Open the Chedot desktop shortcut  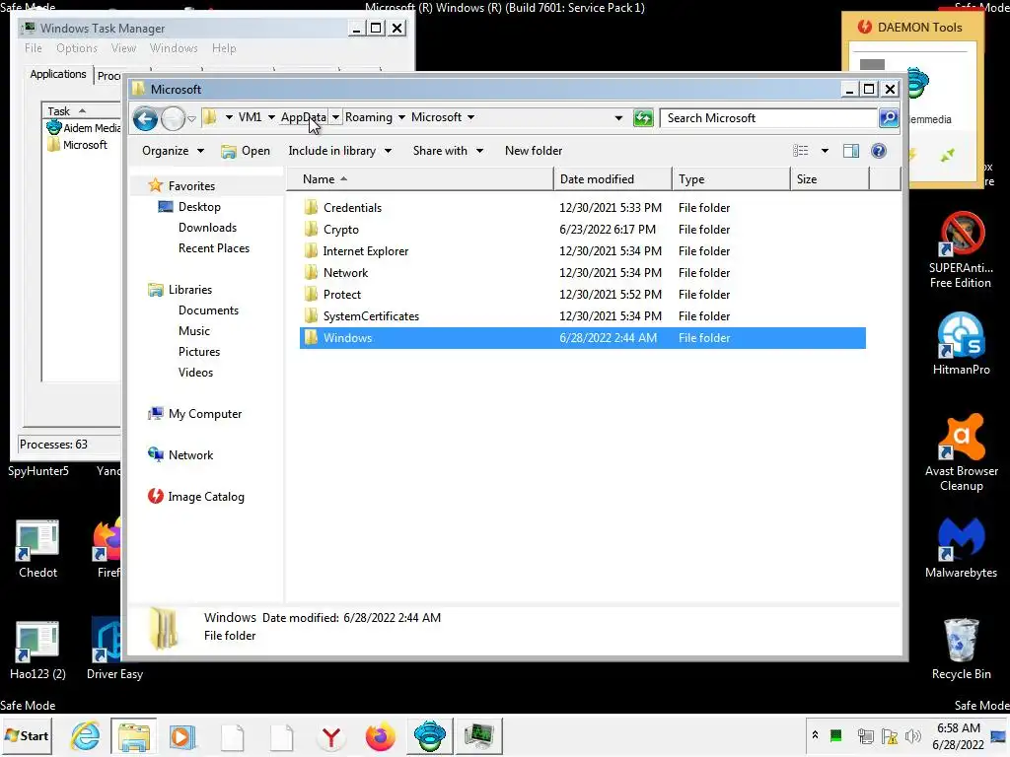click(37, 548)
